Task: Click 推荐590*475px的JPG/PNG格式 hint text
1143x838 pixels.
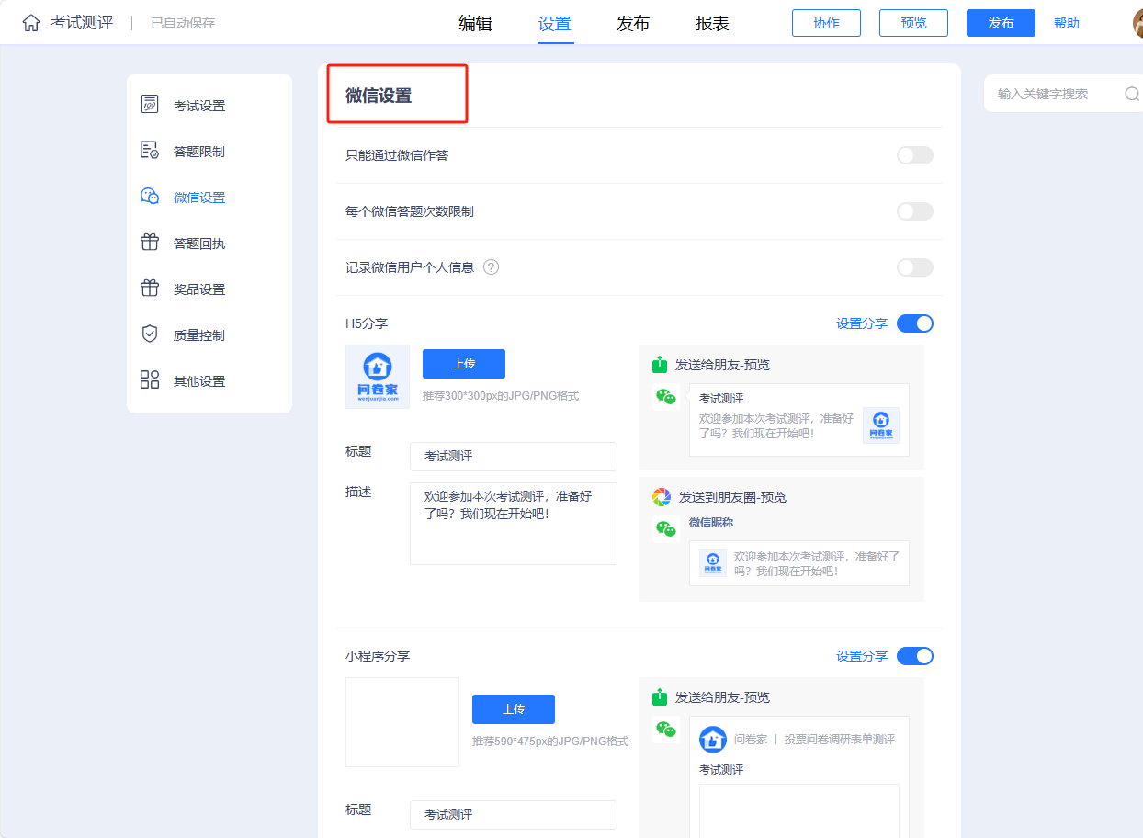Action: (x=550, y=741)
